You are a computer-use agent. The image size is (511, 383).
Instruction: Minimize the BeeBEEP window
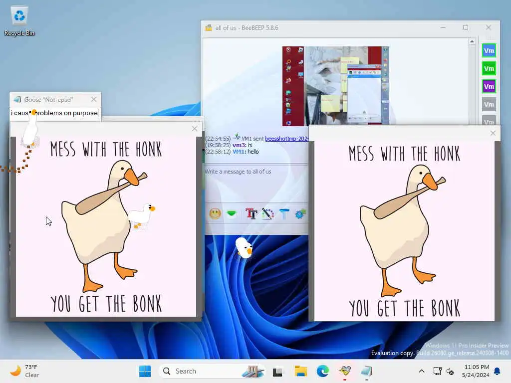443,28
